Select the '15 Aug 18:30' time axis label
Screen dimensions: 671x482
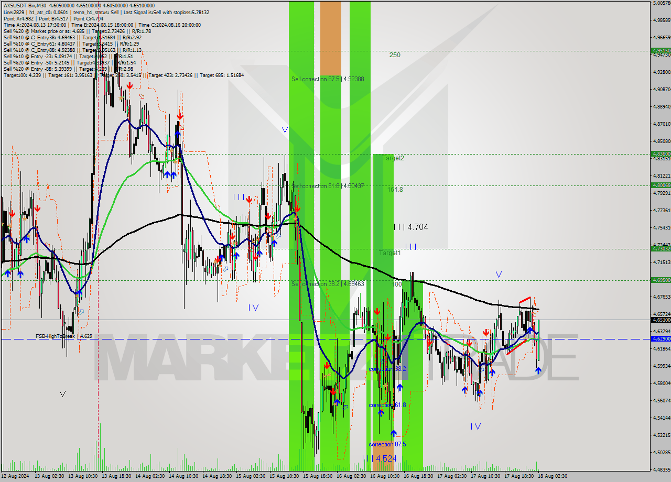(318, 476)
